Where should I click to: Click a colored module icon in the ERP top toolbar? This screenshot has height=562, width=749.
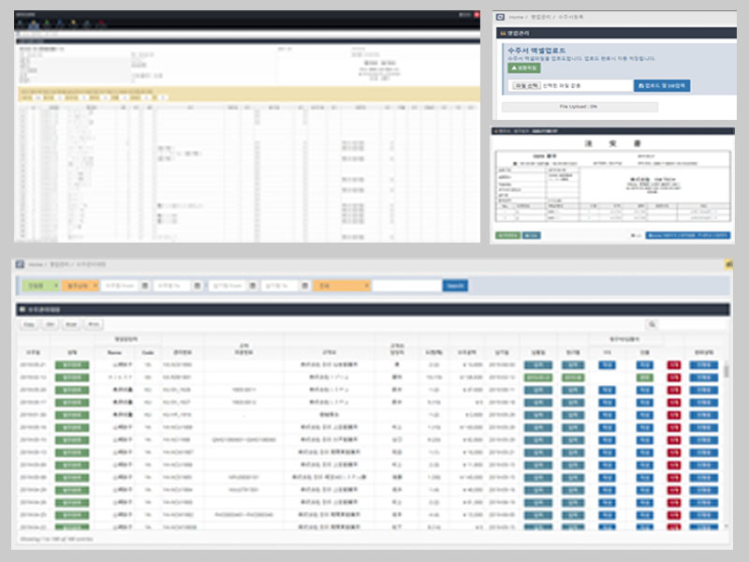(34, 23)
